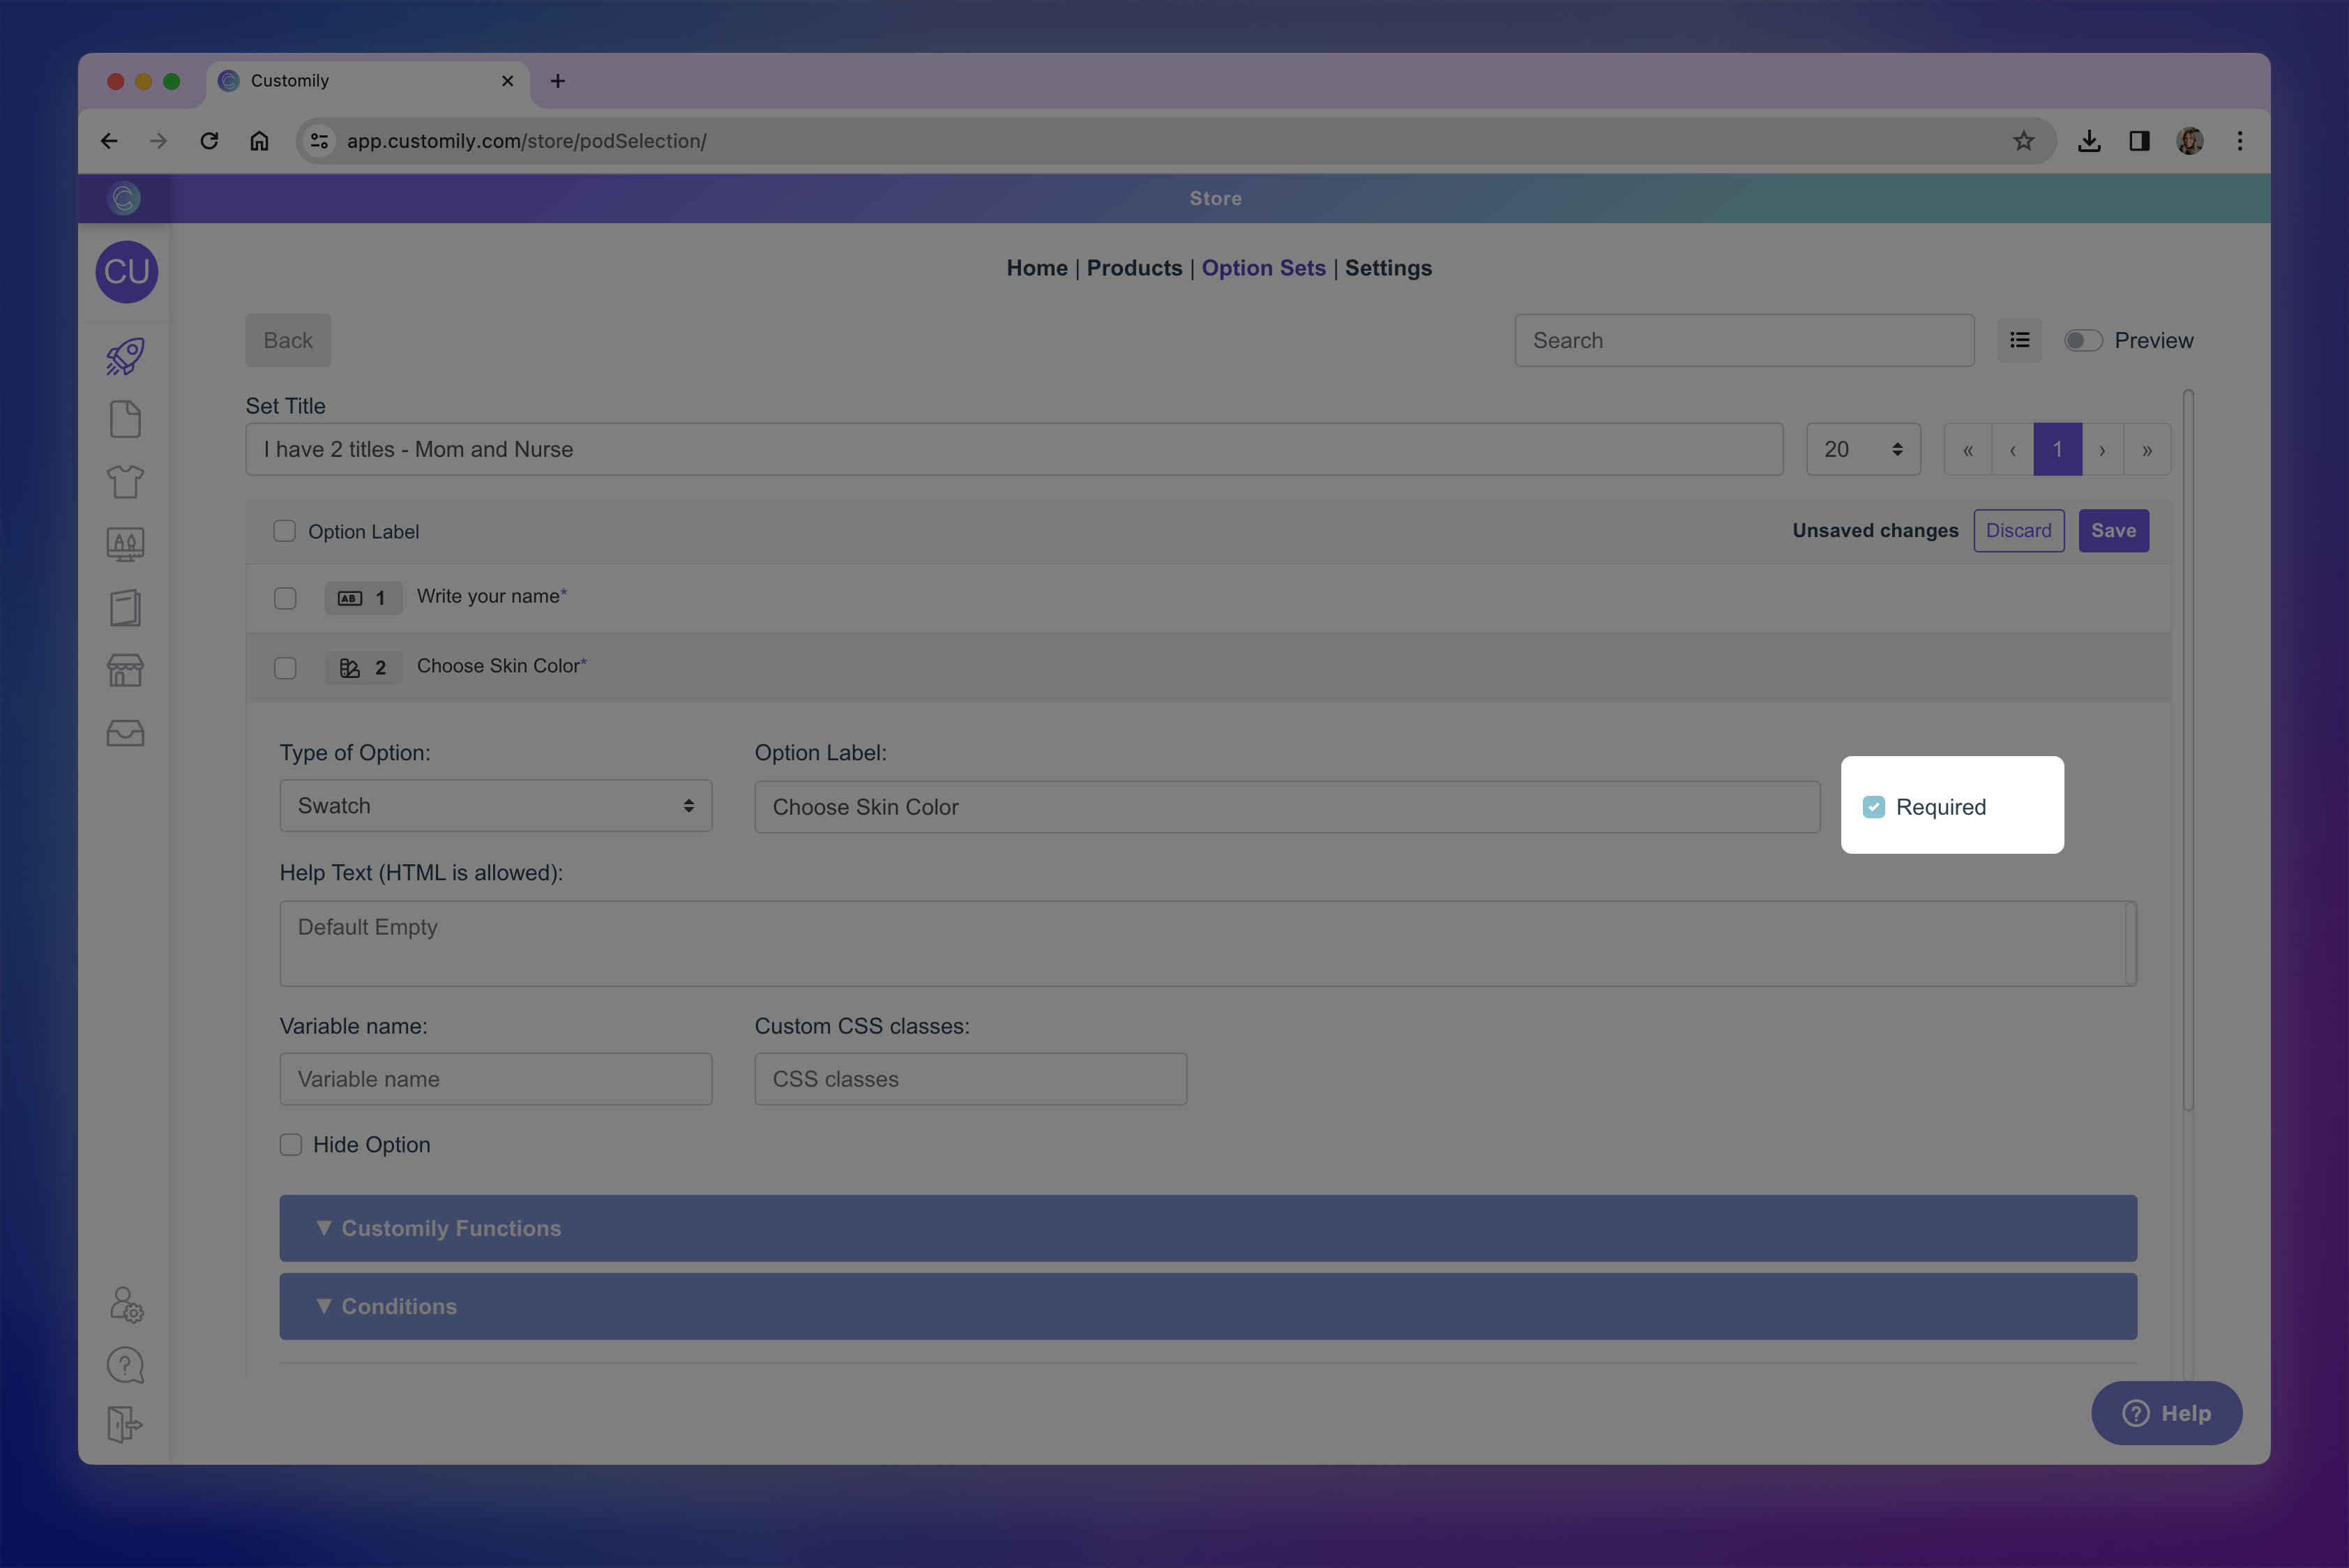The image size is (2349, 1568).
Task: Open Type of Option Swatch dropdown
Action: pos(495,806)
